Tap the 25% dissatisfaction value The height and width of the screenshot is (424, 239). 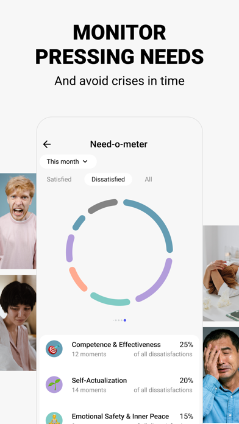(x=186, y=345)
